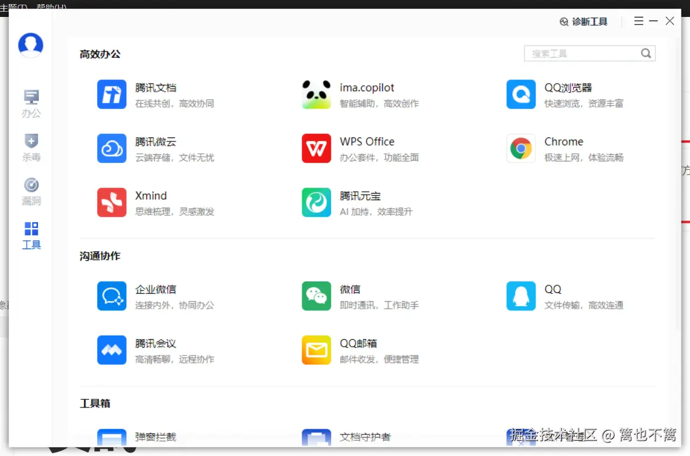
Task: Click in the 搜索工具 search field
Action: pyautogui.click(x=589, y=53)
